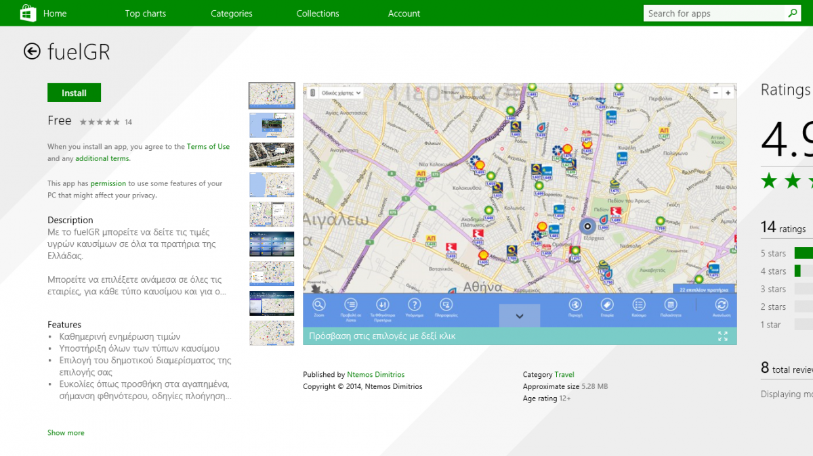Click the '2 stars' rating label
The height and width of the screenshot is (456, 813).
773,307
